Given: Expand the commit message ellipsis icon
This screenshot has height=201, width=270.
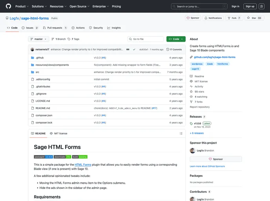Looking at the screenshot, I should coord(128,49).
